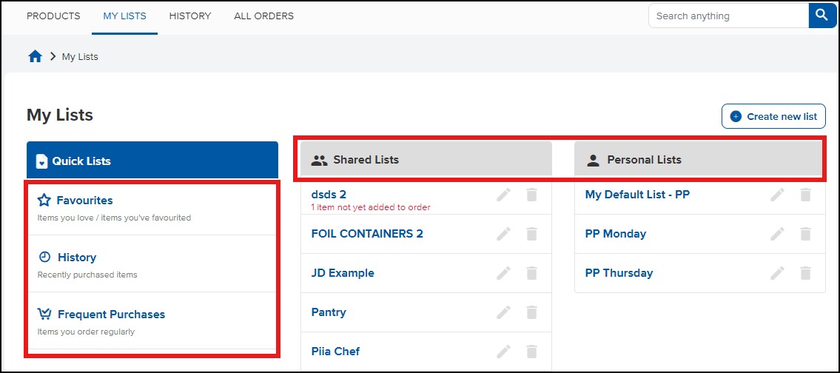Viewport: 840px width, 373px height.
Task: Open the Products tab
Action: point(53,16)
